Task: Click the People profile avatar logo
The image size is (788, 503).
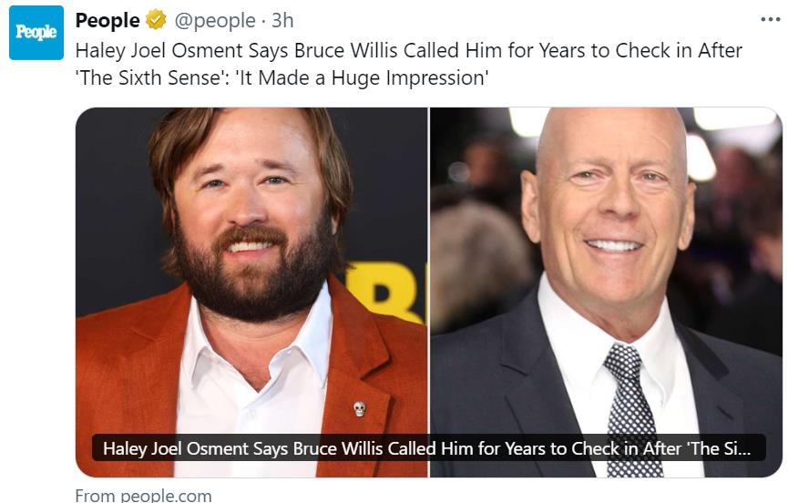Action: click(x=36, y=33)
